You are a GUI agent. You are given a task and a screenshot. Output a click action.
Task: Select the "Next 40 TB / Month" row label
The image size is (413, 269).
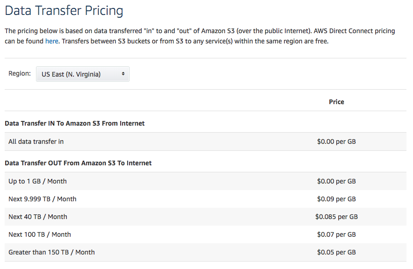click(38, 217)
